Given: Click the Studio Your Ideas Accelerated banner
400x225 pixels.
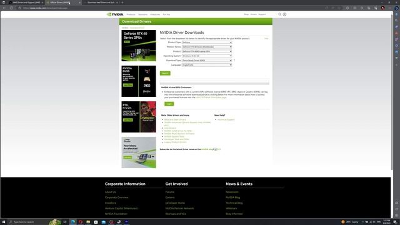Looking at the screenshot, I should [139, 152].
